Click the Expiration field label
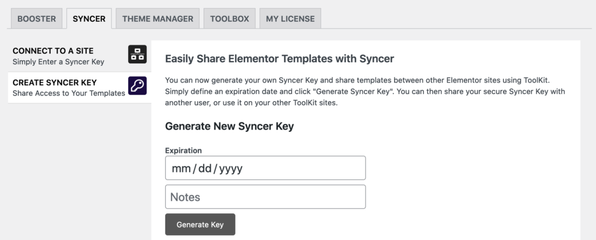This screenshot has height=240, width=596. 183,151
